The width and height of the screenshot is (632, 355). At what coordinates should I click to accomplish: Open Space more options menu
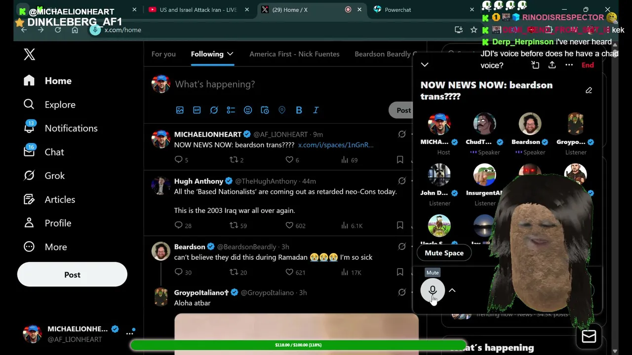point(569,65)
